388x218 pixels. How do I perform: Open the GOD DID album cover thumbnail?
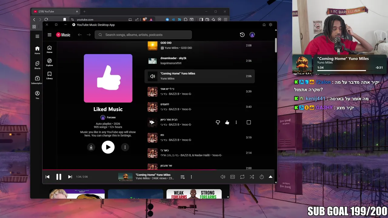coord(152,46)
